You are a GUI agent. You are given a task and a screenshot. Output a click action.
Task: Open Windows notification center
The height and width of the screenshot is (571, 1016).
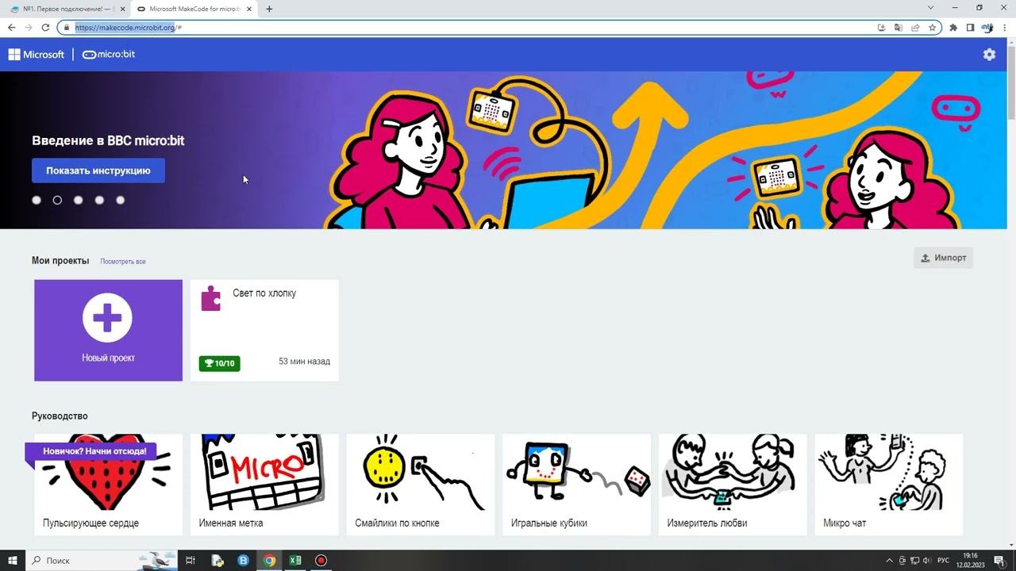[x=999, y=561]
